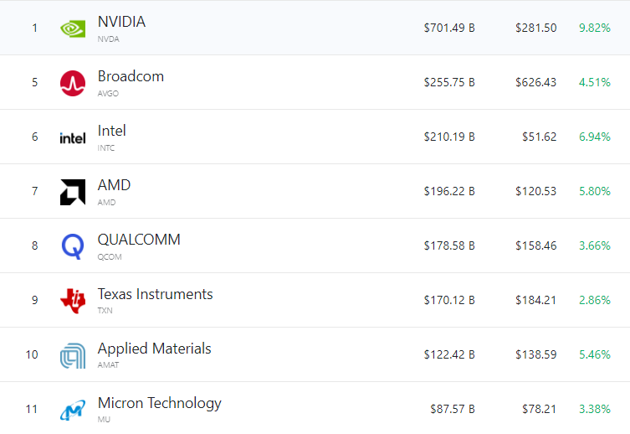
Task: Click NVIDIA's share price $281.50
Action: tap(535, 28)
